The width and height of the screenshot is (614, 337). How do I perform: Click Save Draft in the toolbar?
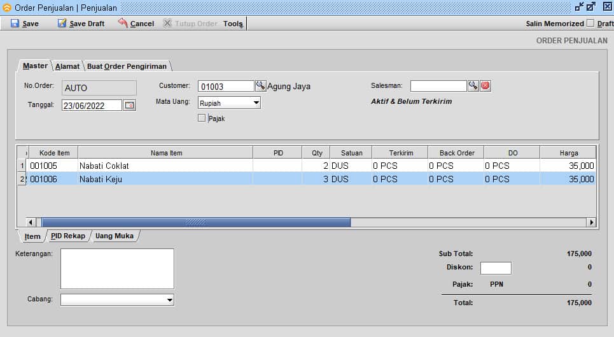point(81,24)
